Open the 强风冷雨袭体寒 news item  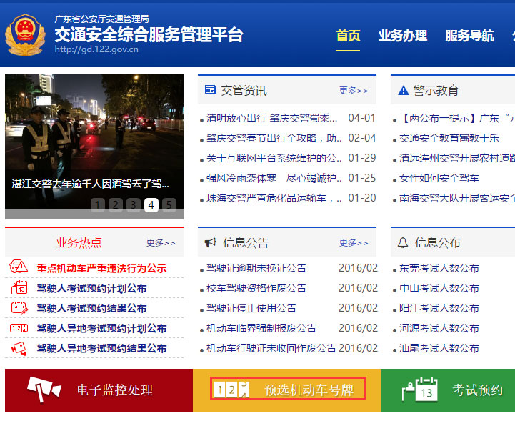(x=274, y=178)
